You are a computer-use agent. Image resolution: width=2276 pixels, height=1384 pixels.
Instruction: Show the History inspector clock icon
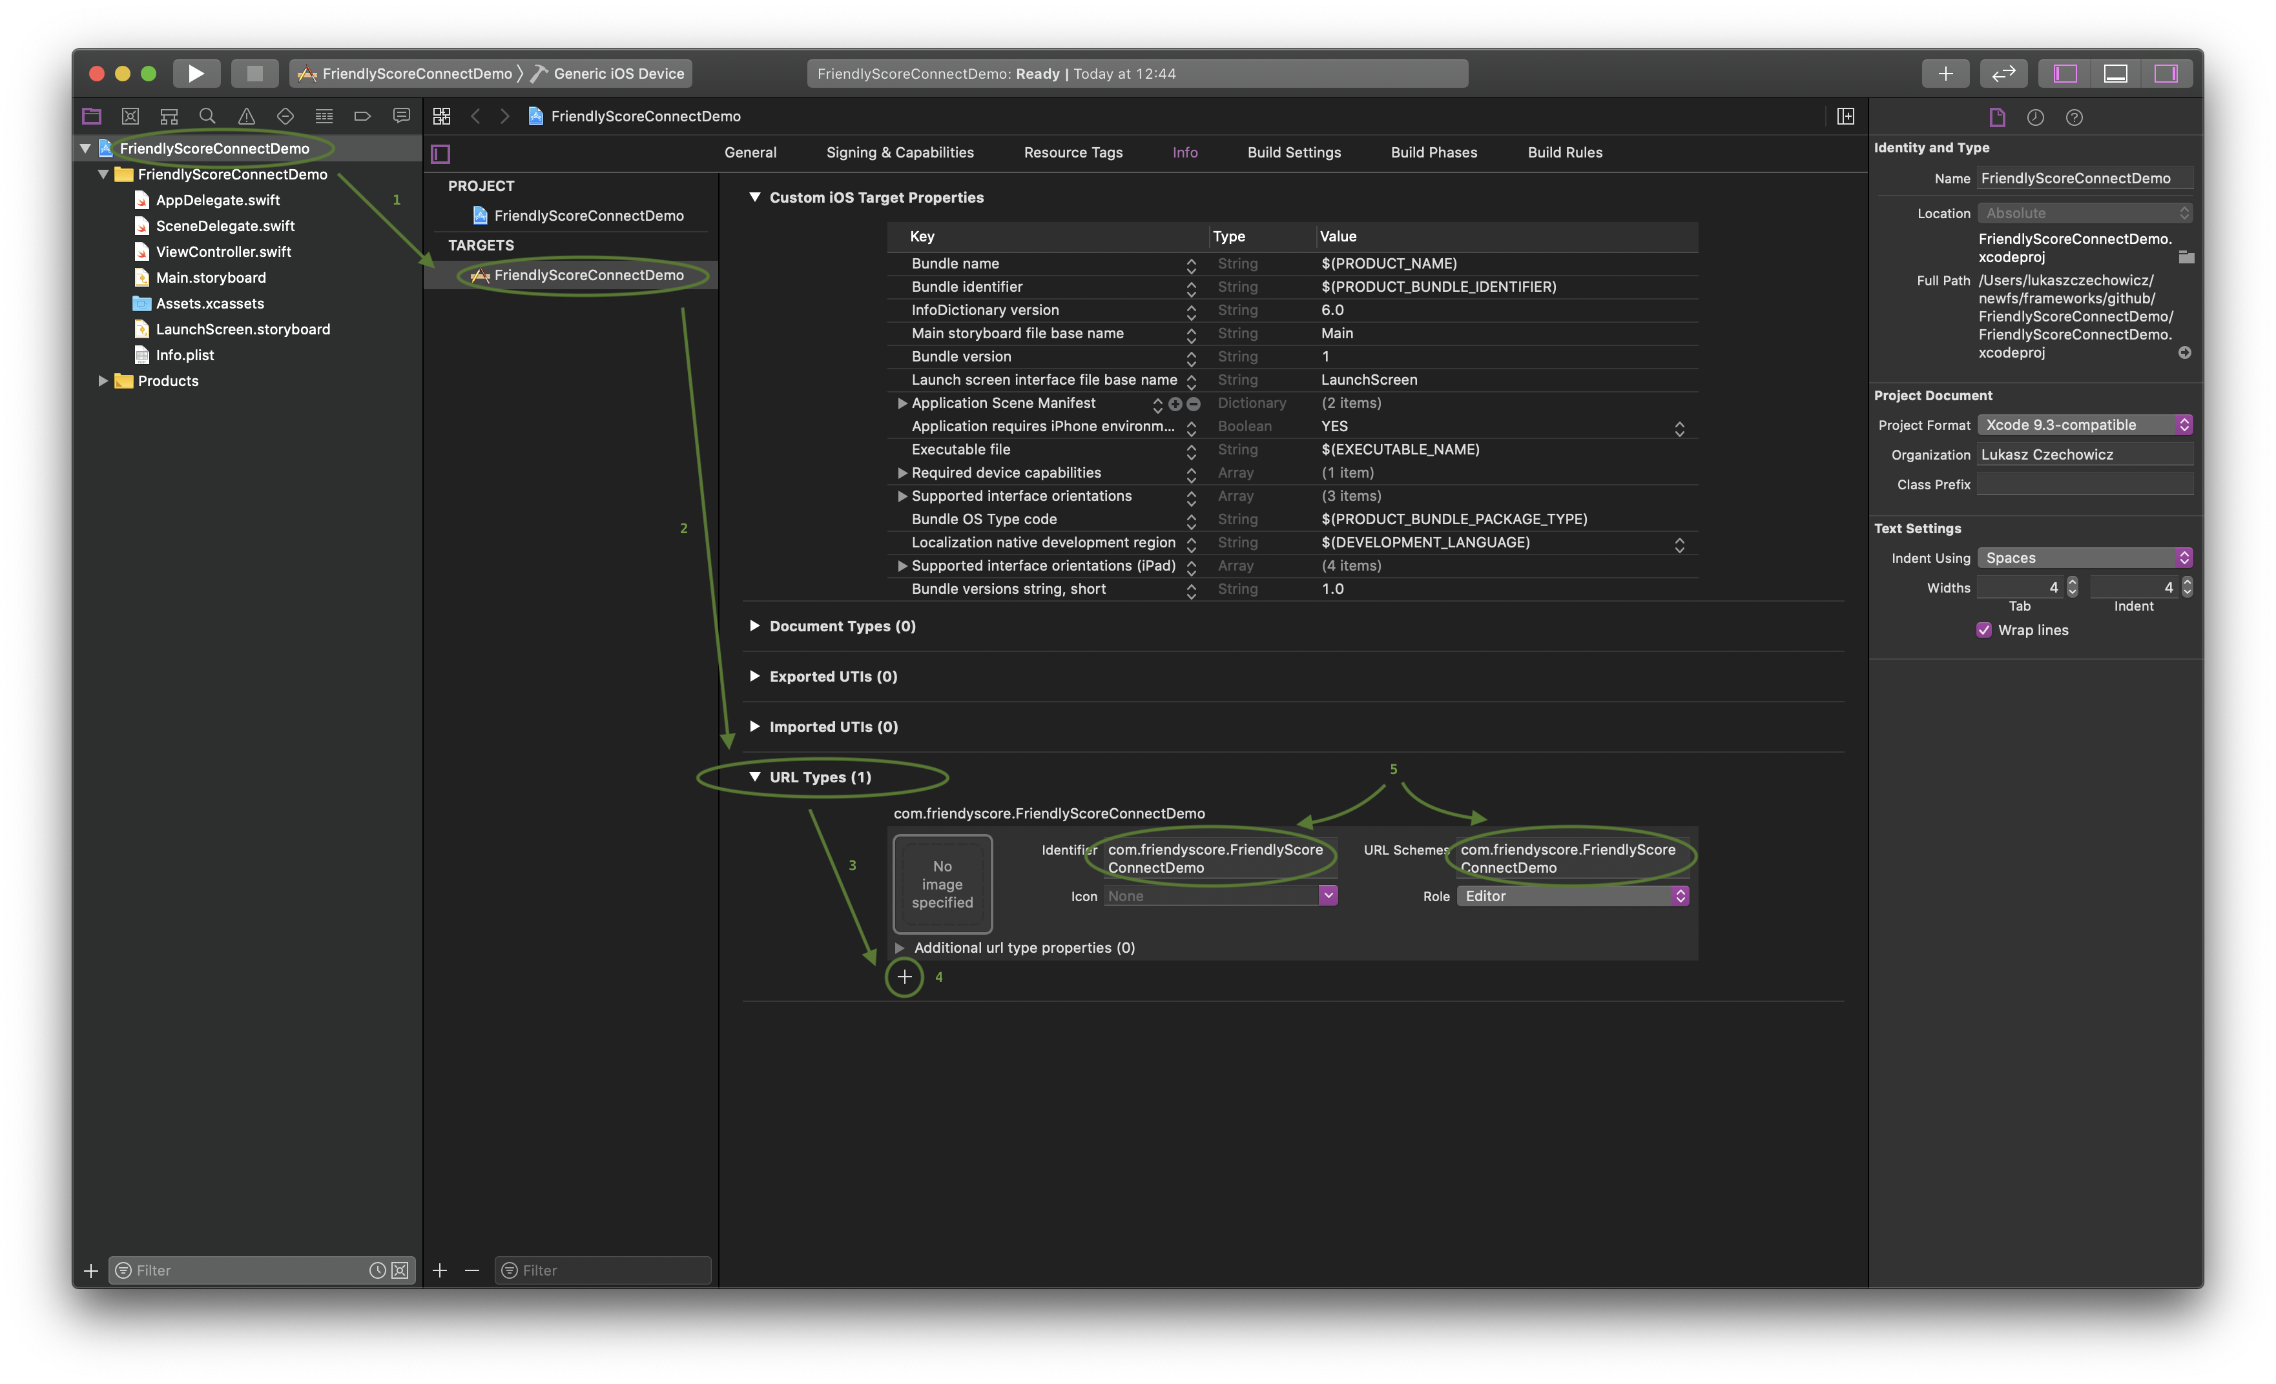point(2035,117)
